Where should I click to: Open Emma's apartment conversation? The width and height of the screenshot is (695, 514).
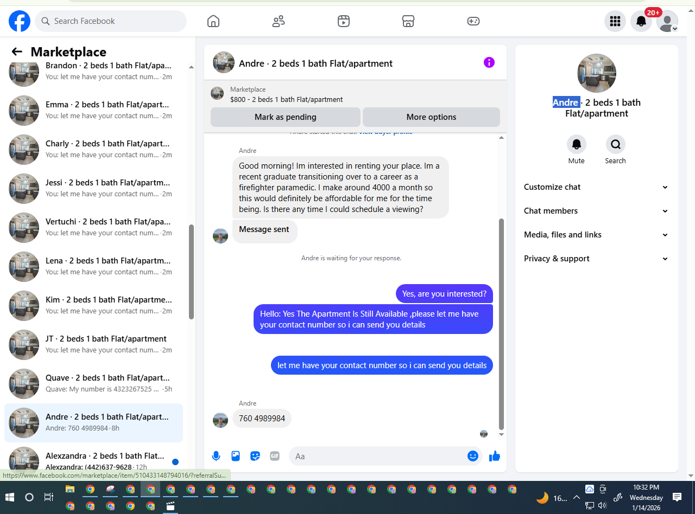pyautogui.click(x=94, y=111)
